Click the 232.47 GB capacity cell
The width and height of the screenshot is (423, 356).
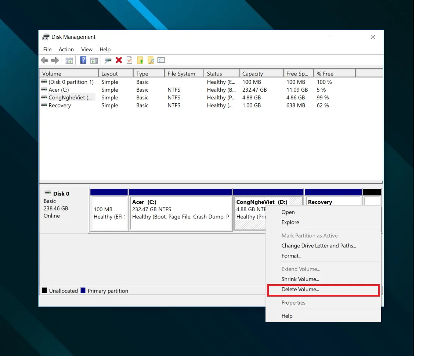[x=254, y=90]
